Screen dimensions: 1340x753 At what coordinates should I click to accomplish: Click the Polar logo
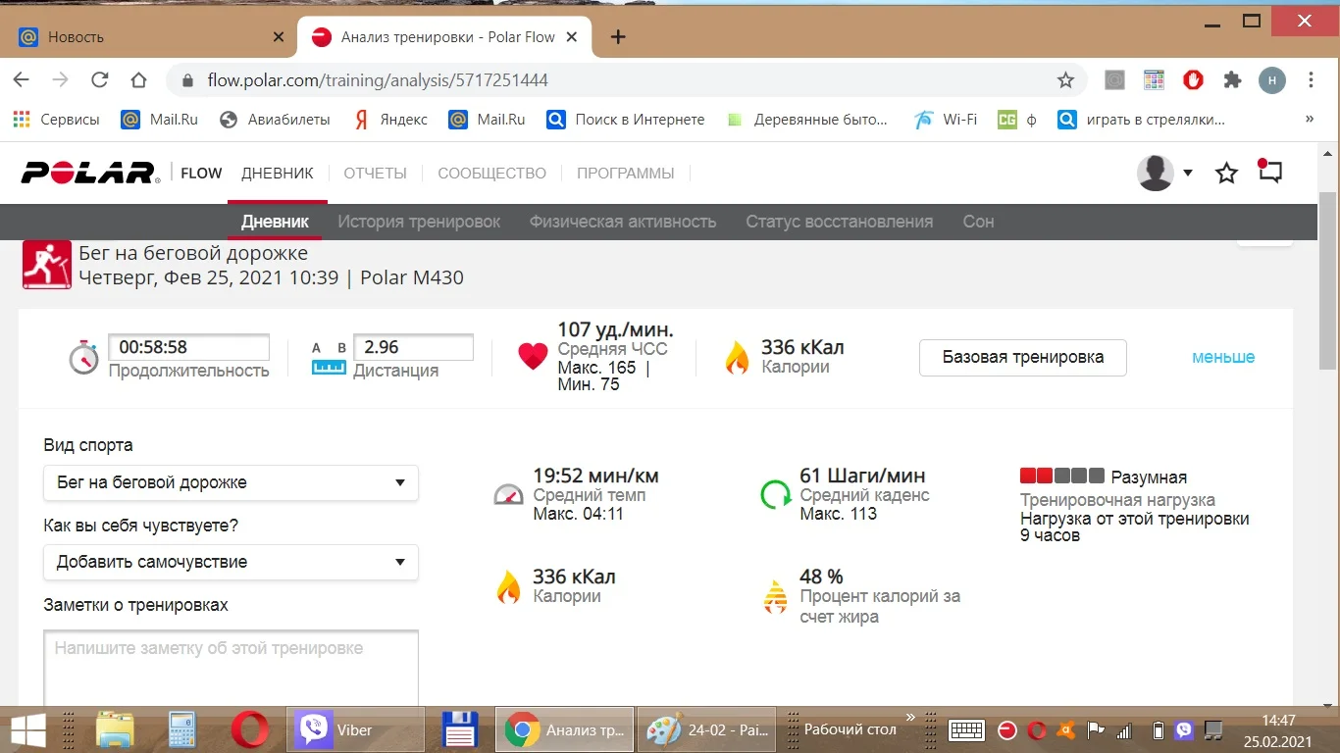pos(90,174)
